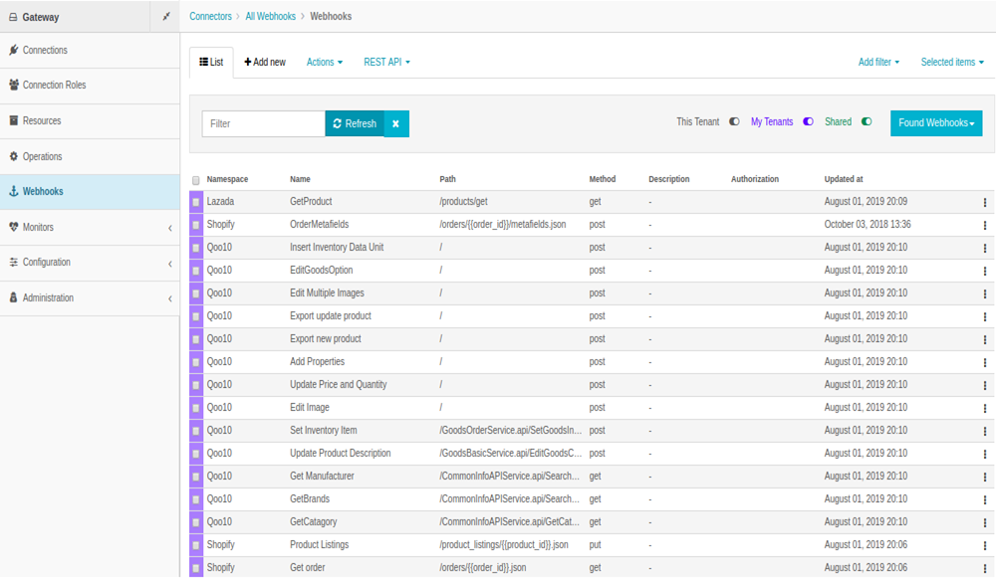Open row menu for GetBrands
Viewport: 996px width, 583px height.
coord(985,499)
